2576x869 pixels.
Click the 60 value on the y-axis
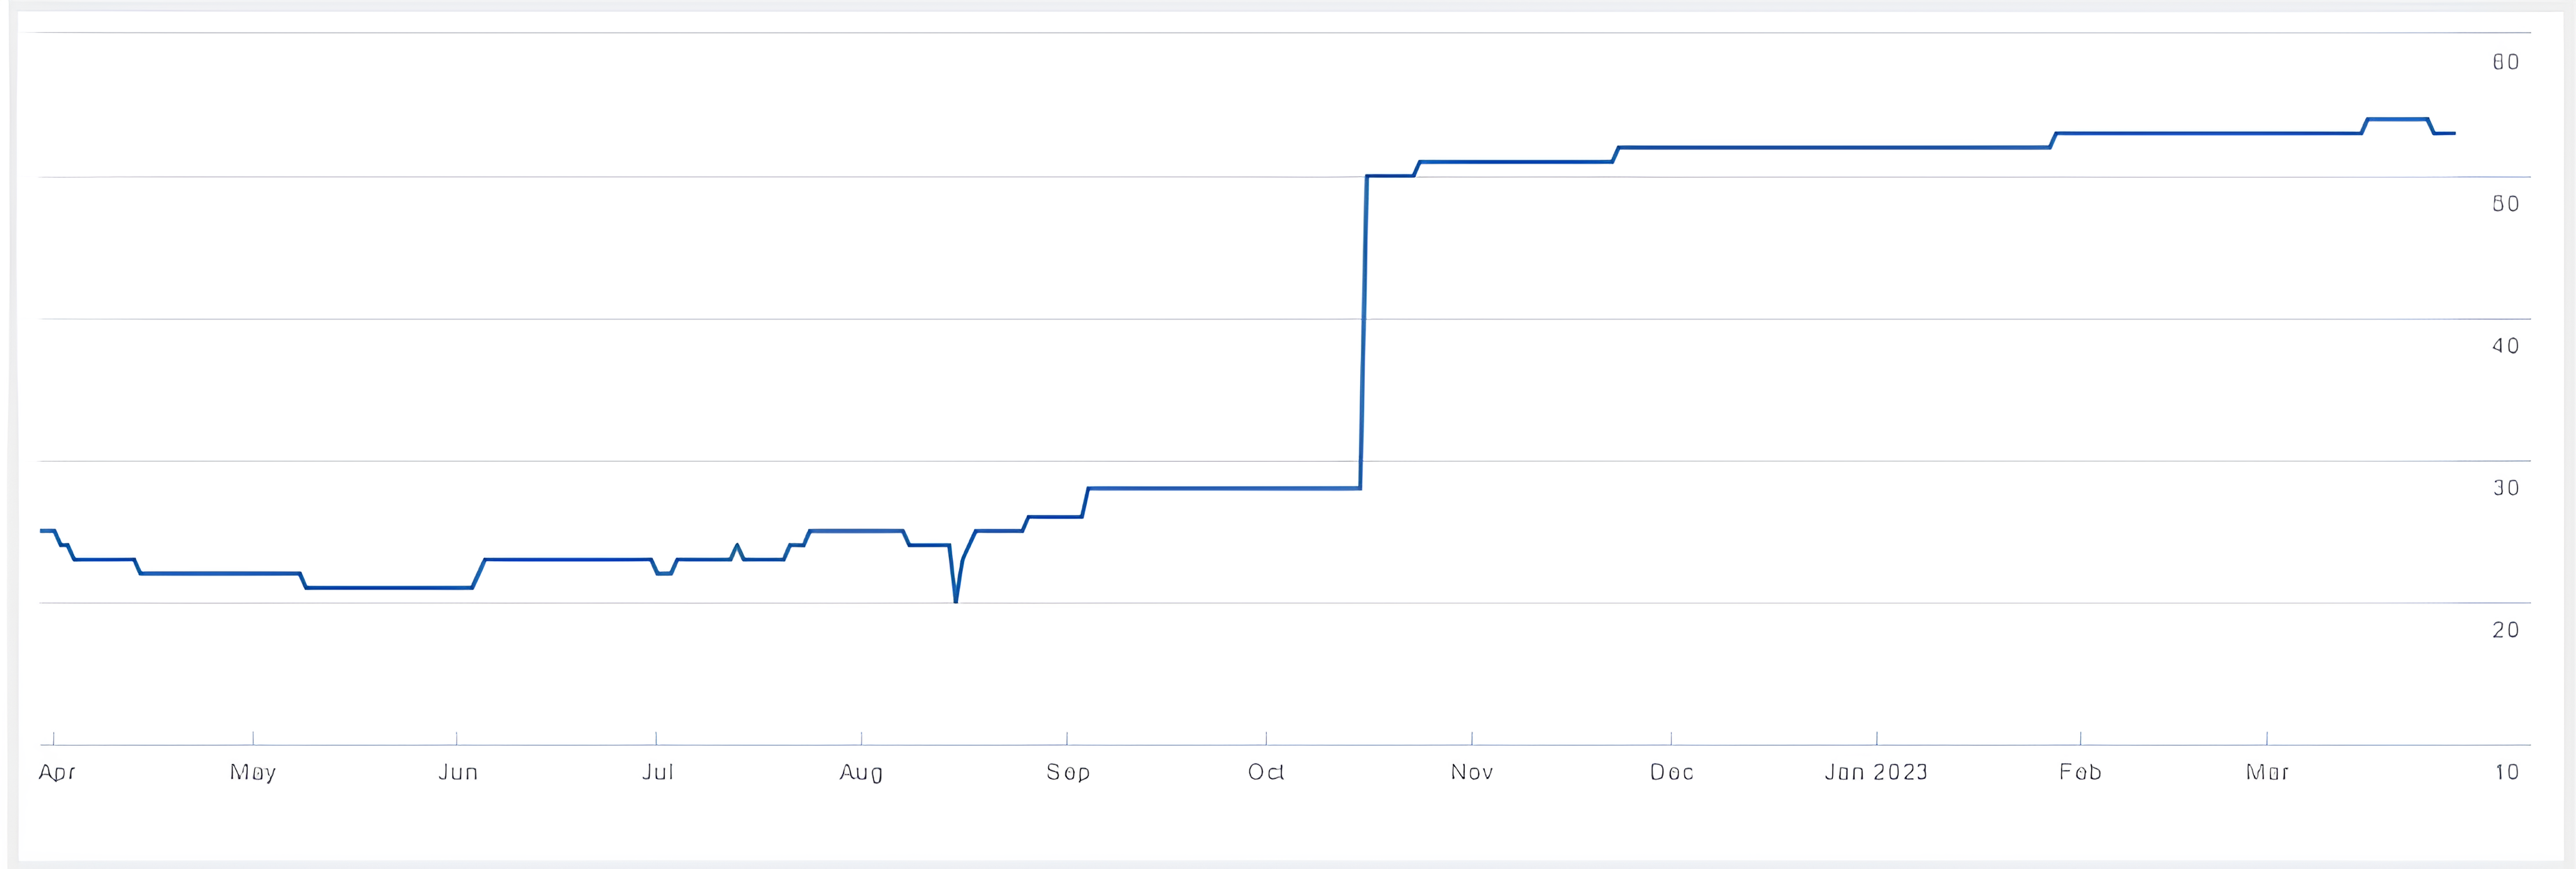[x=2505, y=62]
